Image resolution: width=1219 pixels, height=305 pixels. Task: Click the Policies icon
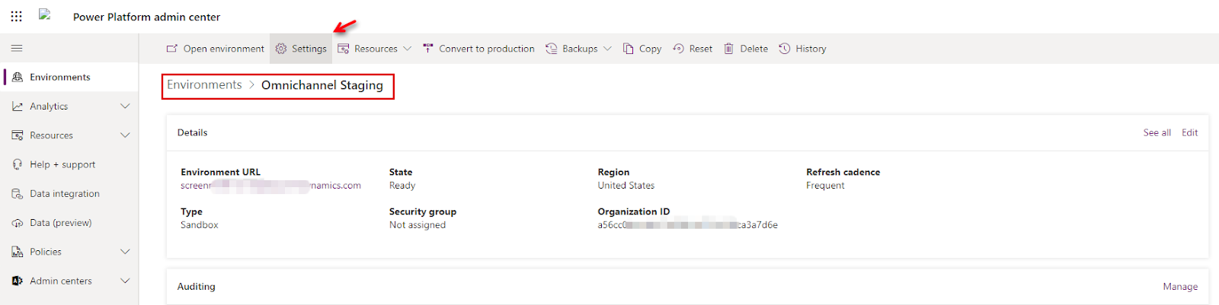(x=18, y=252)
